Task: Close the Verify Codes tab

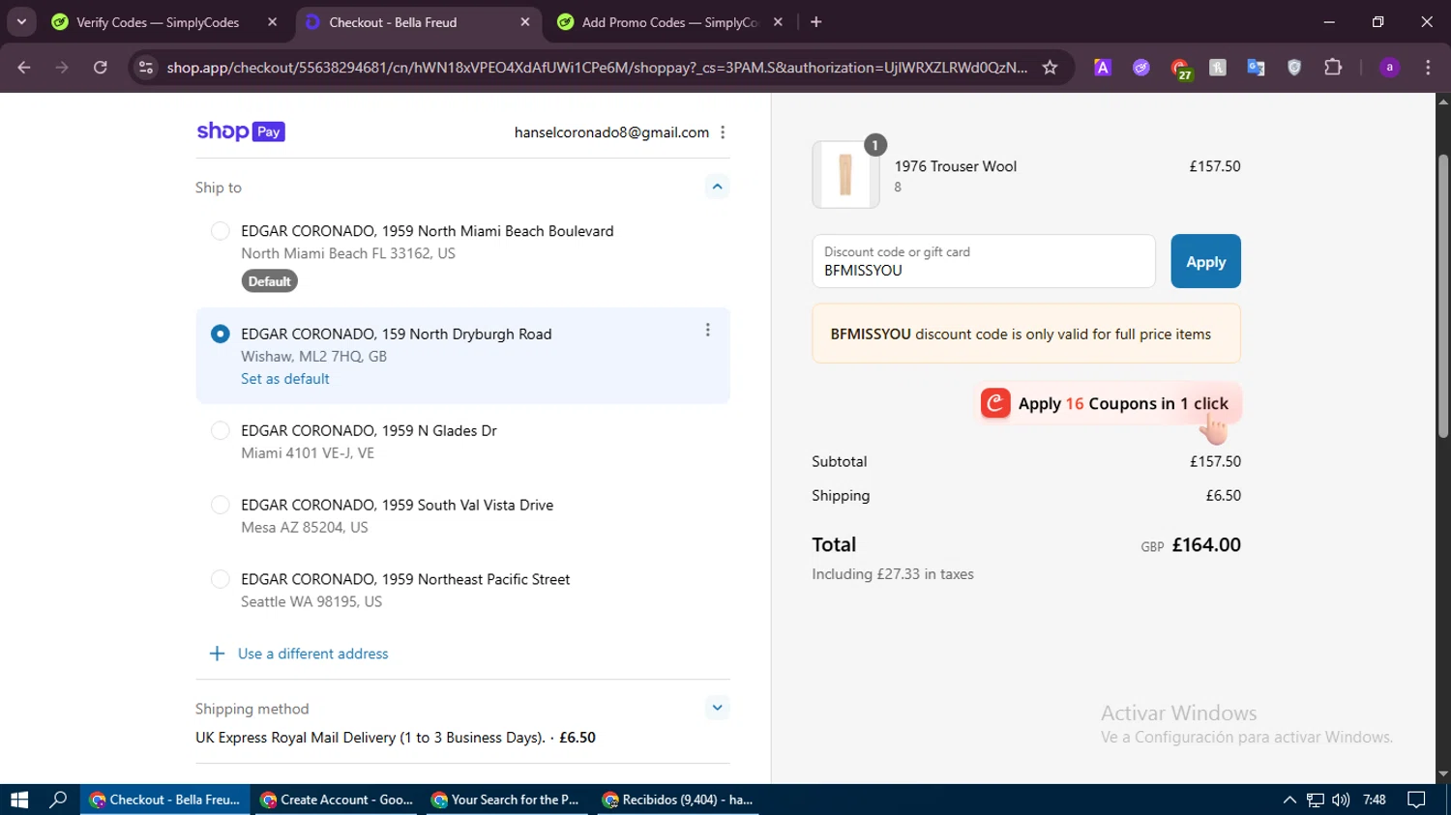Action: 273,22
